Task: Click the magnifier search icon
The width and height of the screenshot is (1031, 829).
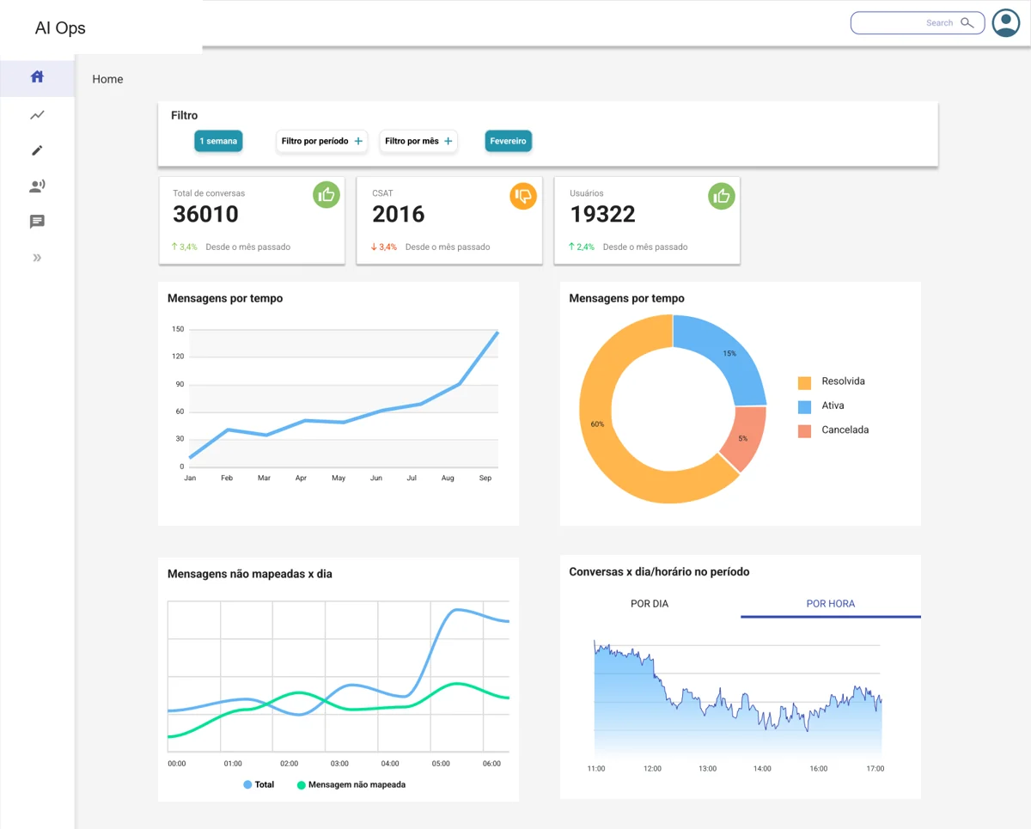Action: (x=967, y=23)
